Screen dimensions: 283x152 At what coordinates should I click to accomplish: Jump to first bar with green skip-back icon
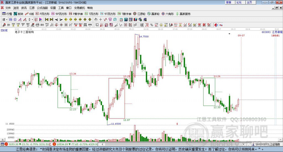tap(46, 20)
